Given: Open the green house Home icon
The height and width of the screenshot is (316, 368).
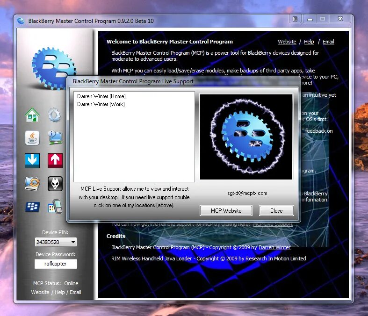Looking at the screenshot, I should [32, 115].
